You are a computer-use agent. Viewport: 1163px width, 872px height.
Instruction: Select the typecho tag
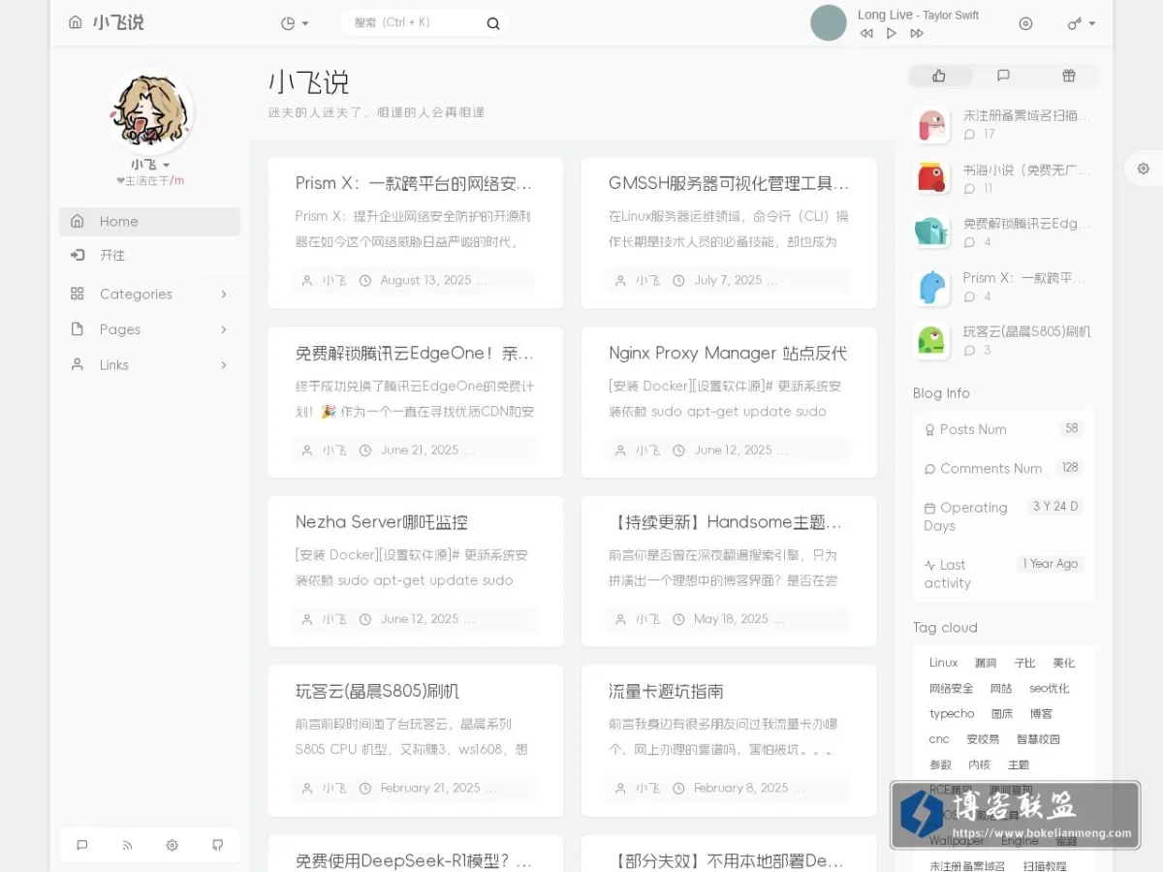[x=952, y=714]
